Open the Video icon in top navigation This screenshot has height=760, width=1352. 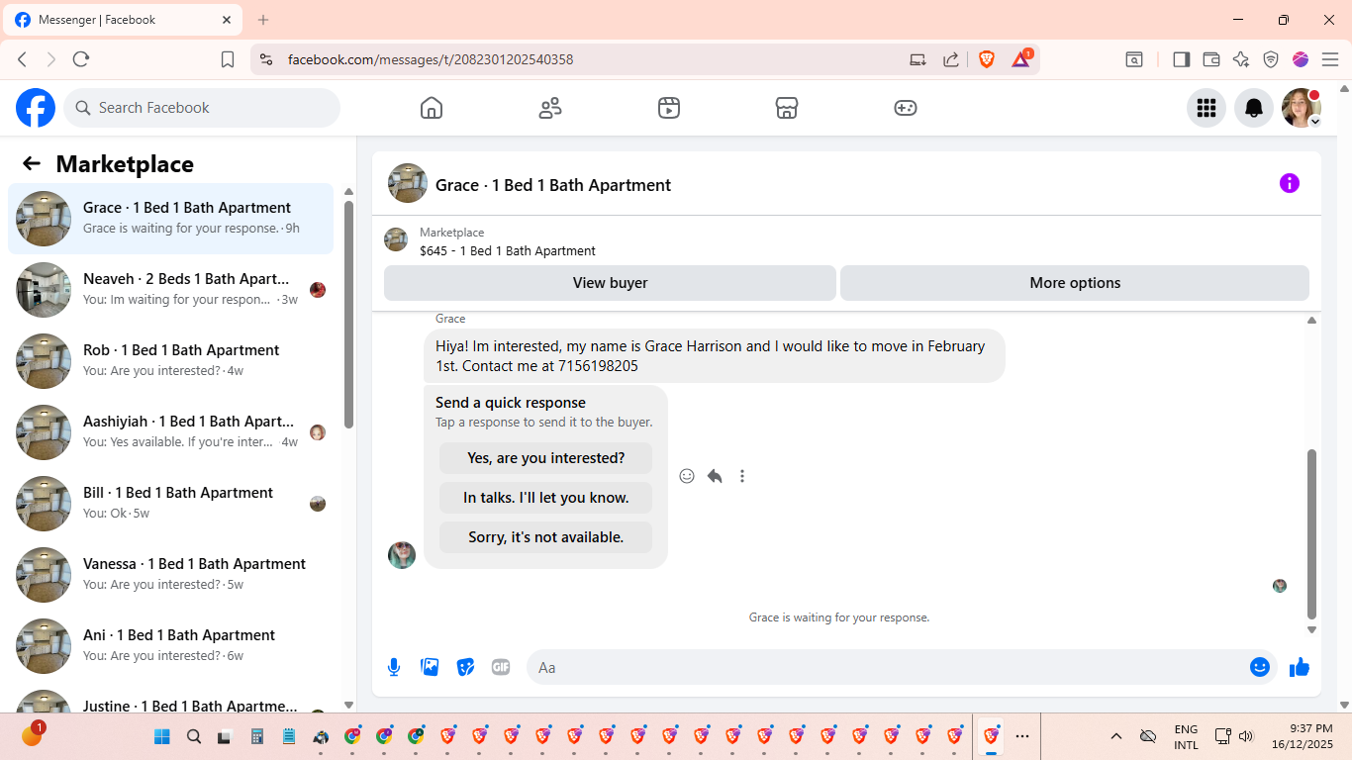(669, 108)
